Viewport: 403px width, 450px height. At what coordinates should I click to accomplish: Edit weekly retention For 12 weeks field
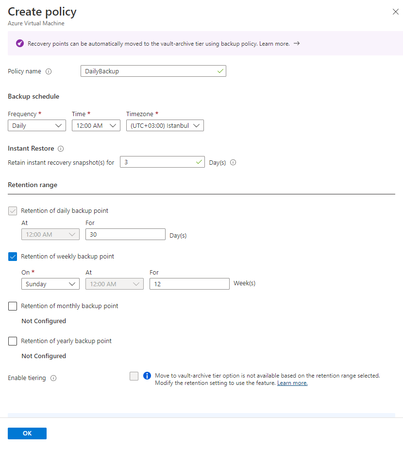point(189,284)
